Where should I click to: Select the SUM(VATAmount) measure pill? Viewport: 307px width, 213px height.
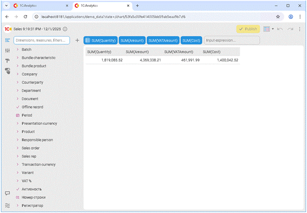coord(163,40)
